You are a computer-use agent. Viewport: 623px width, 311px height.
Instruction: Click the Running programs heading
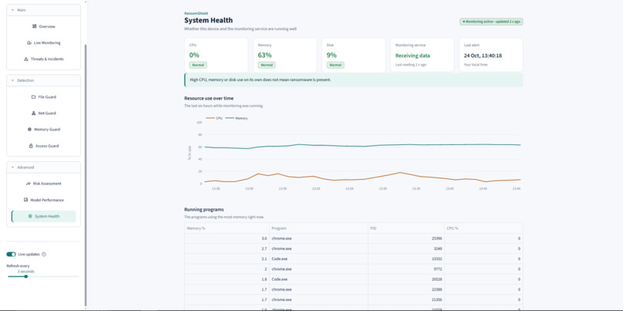[203, 209]
